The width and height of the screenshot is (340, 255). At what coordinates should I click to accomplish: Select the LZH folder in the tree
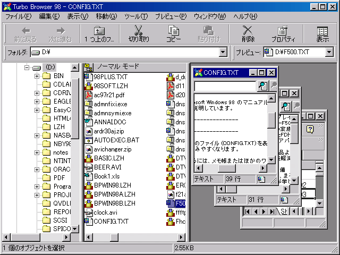point(59,127)
